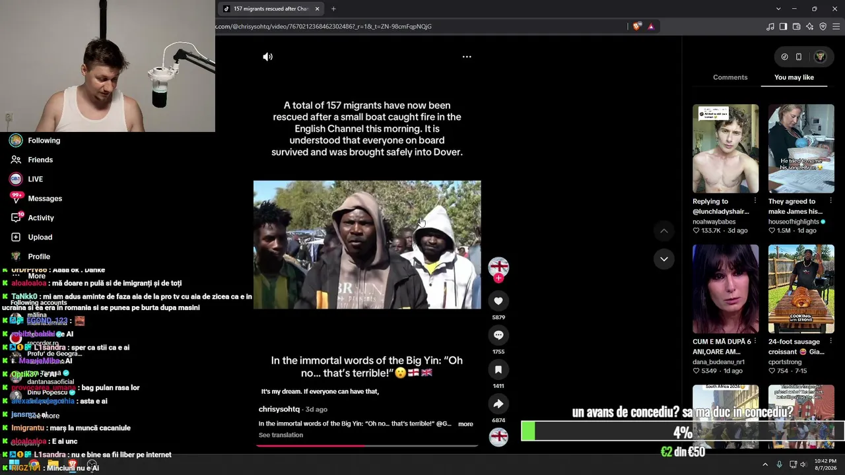Follow the author with the red plus button

[x=498, y=278]
